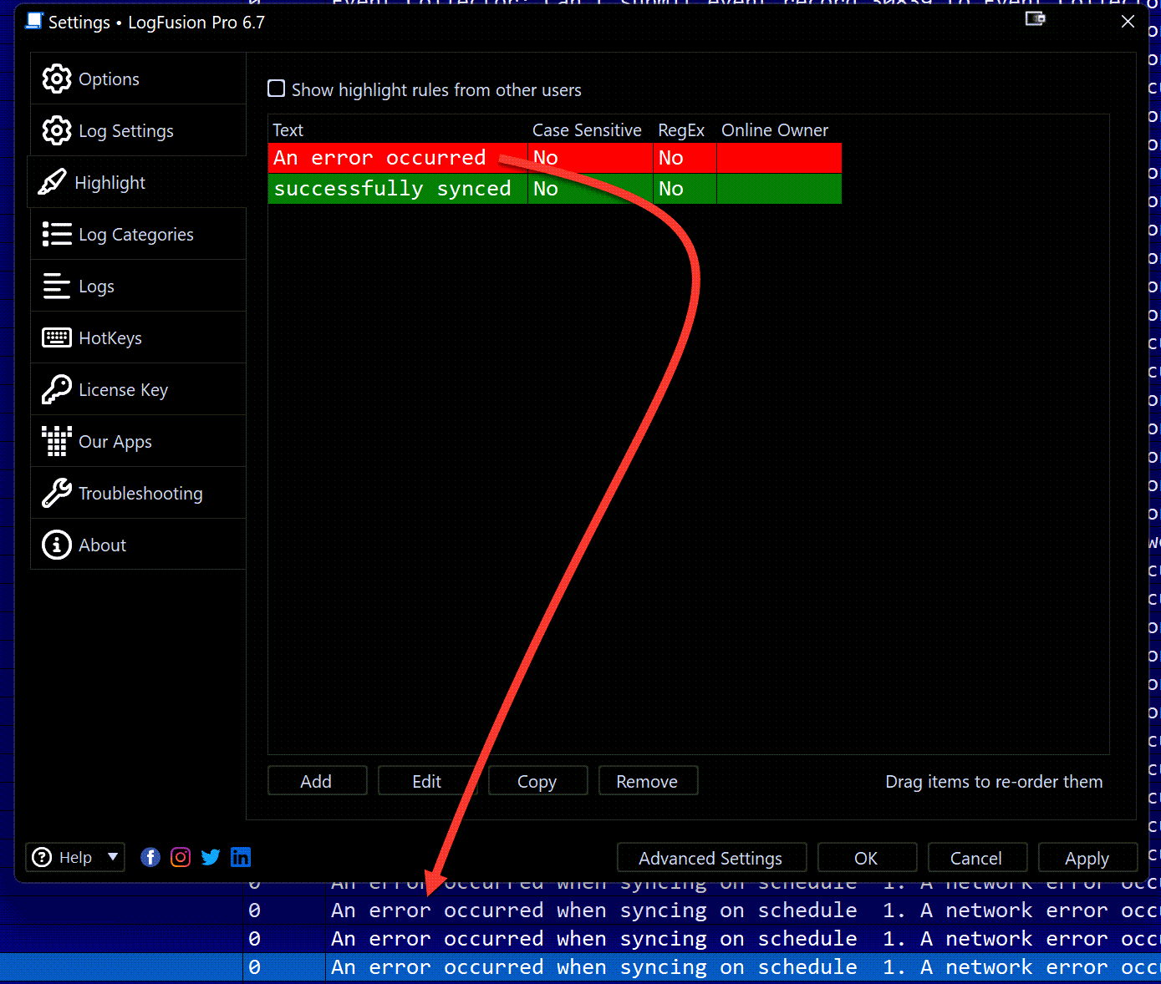Click the Twitter bird icon
The width and height of the screenshot is (1161, 984).
pos(211,858)
